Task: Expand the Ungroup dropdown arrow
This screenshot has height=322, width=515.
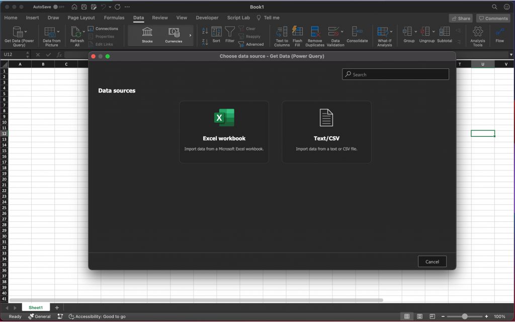Action: pyautogui.click(x=433, y=32)
